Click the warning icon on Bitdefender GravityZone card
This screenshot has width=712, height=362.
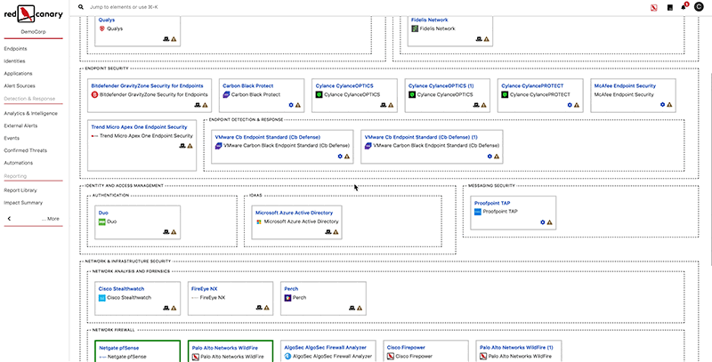coord(205,105)
